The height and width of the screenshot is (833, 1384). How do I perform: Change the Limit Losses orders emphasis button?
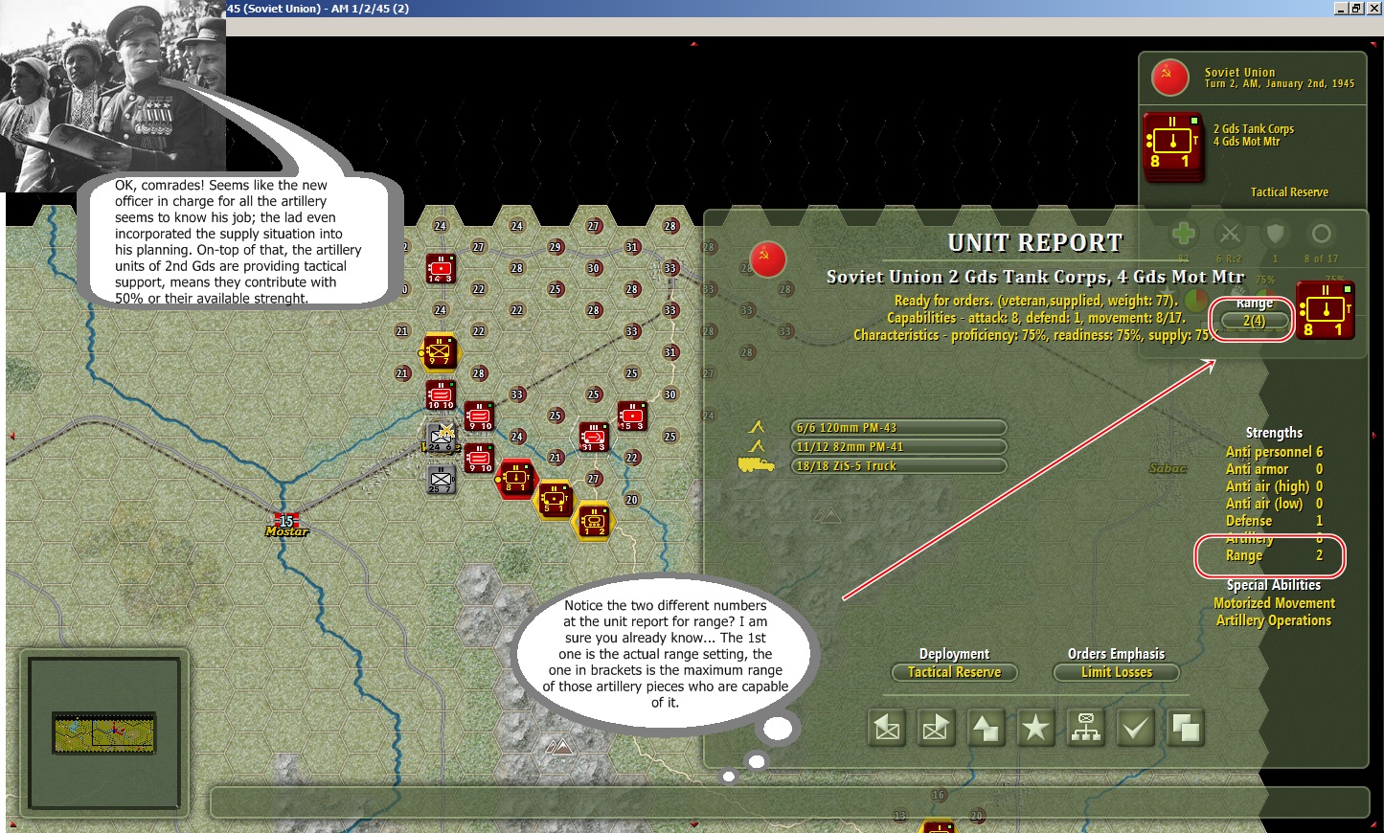[1117, 672]
